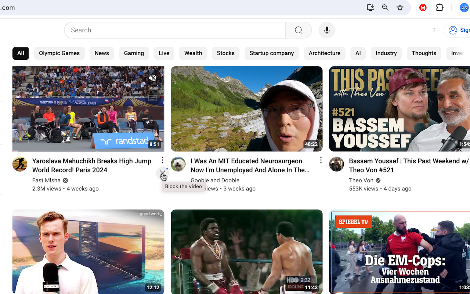The image size is (470, 294).
Task: Open Bassem Youssef This Past Weekend title
Action: click(x=409, y=165)
